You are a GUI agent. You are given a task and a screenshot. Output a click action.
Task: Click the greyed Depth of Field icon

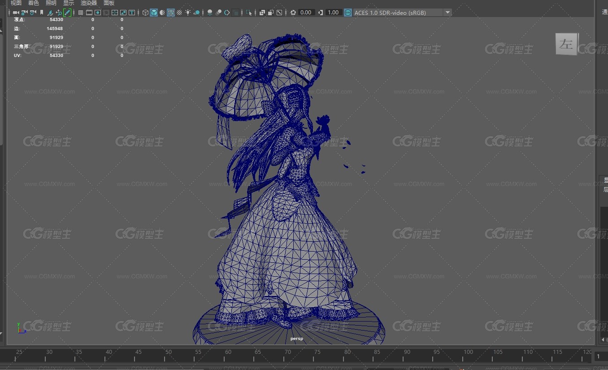pos(235,13)
